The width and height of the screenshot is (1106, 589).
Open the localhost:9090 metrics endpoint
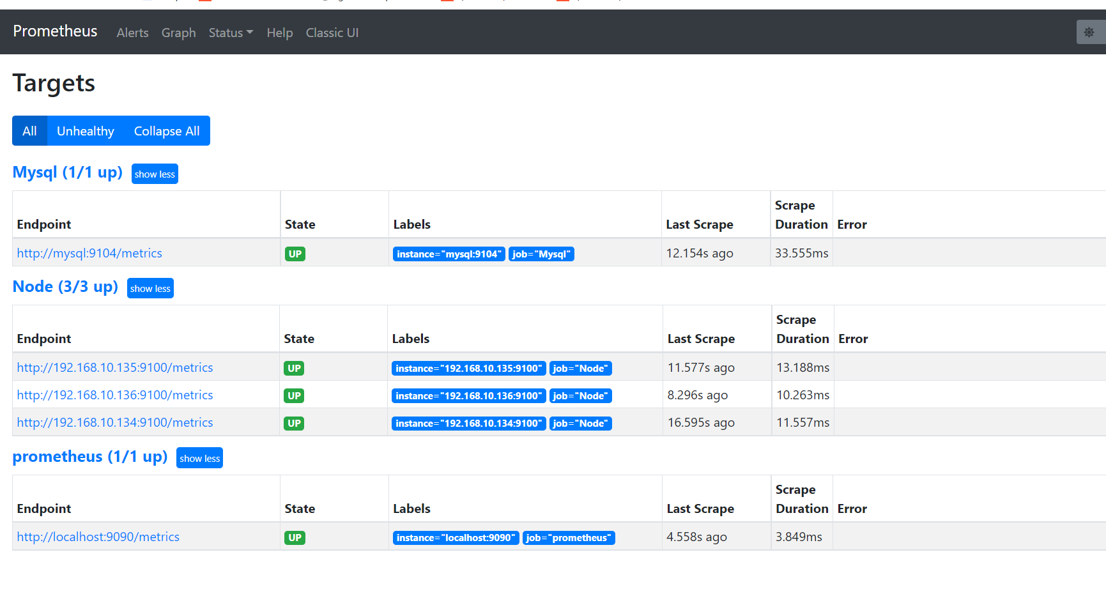coord(98,537)
